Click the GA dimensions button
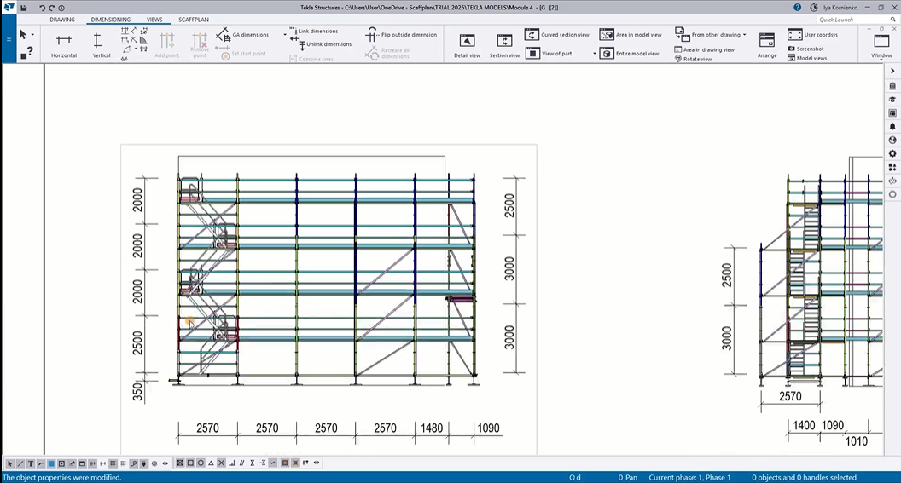The width and height of the screenshot is (901, 483). point(242,35)
